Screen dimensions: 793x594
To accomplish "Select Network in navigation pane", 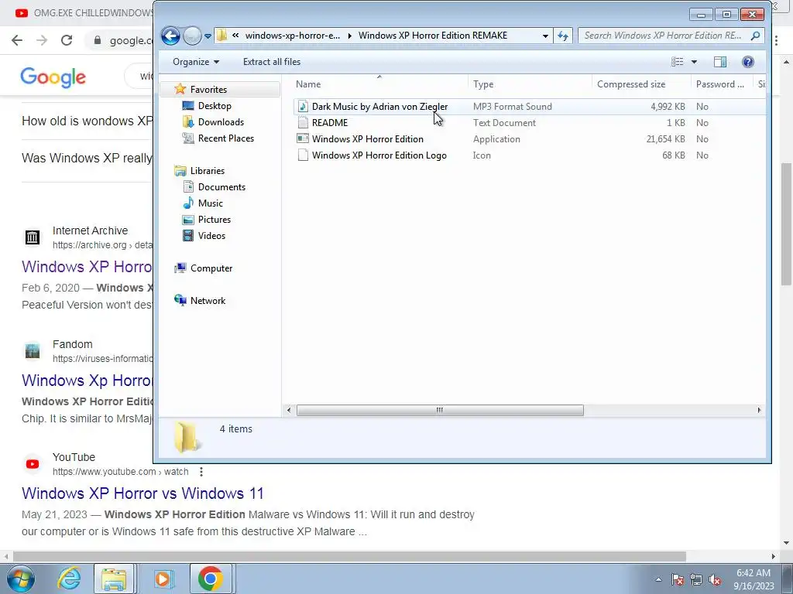I will pyautogui.click(x=208, y=301).
